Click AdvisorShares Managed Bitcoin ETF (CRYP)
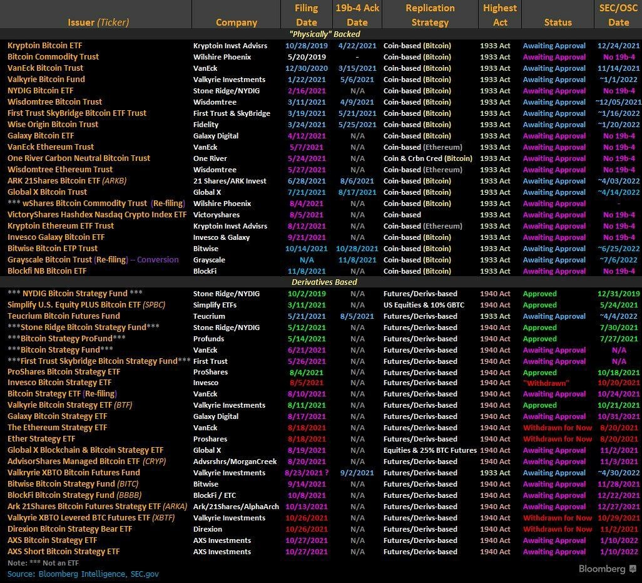 [x=87, y=462]
